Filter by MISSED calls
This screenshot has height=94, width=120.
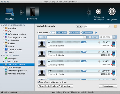[87, 33]
